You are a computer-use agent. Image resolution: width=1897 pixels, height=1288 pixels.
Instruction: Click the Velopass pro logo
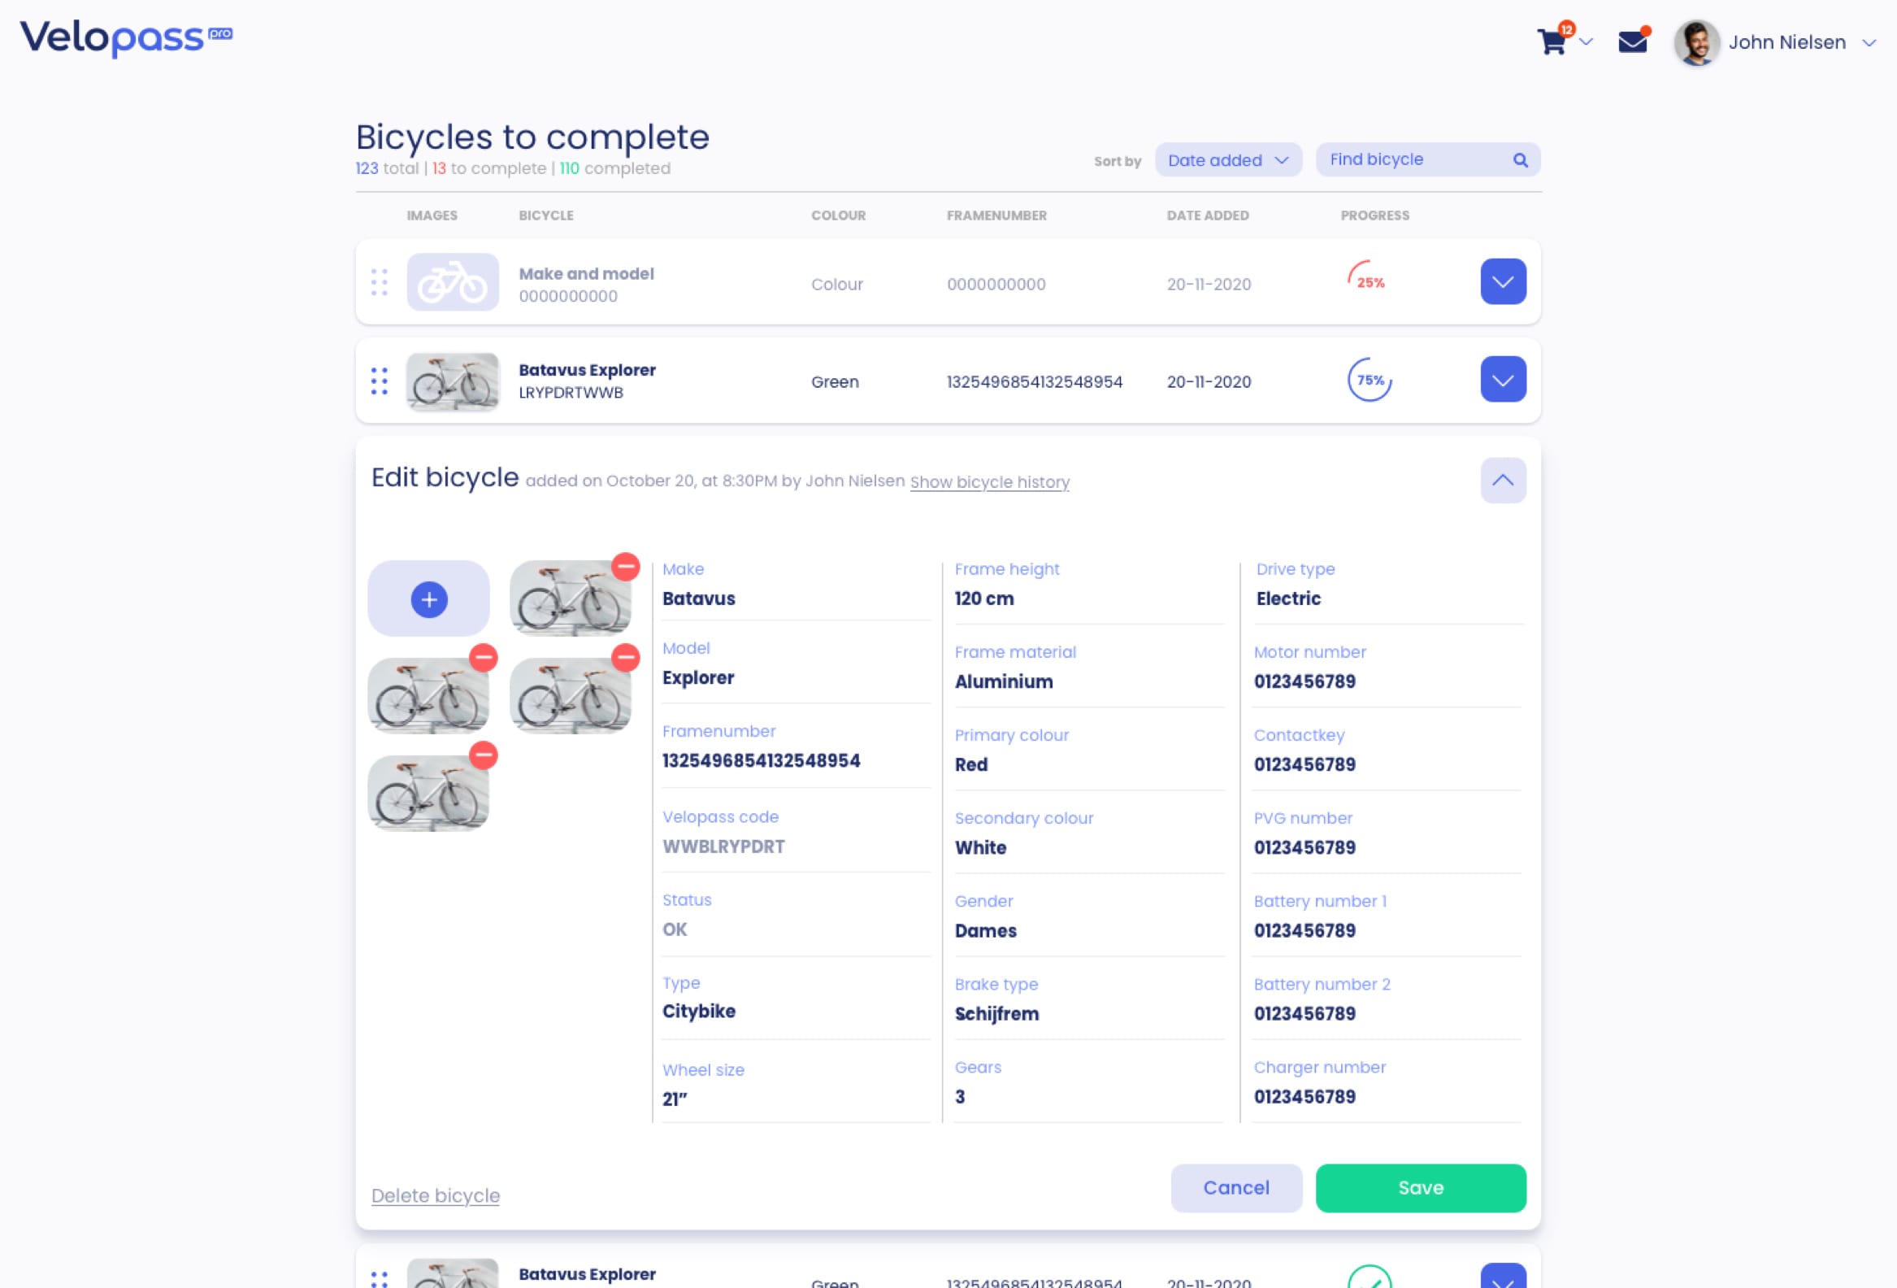[x=127, y=38]
